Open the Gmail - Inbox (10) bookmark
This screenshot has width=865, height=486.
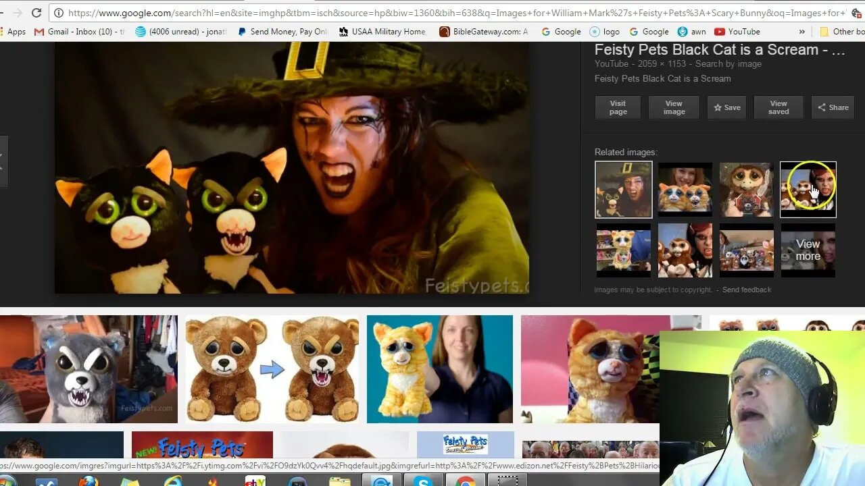[80, 32]
